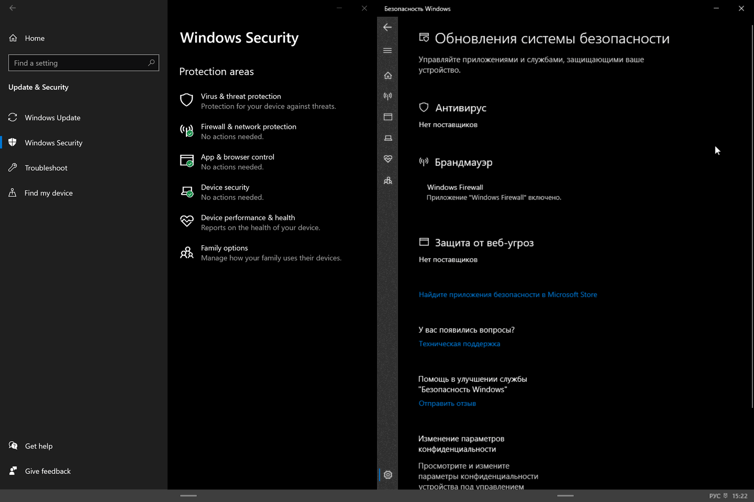Screen dimensions: 754x502
Task: Select the firewall antenna icon in the narrow sidebar
Action: coord(388,96)
